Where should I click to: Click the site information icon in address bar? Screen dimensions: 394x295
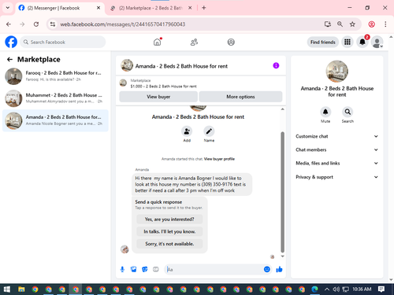coord(53,24)
